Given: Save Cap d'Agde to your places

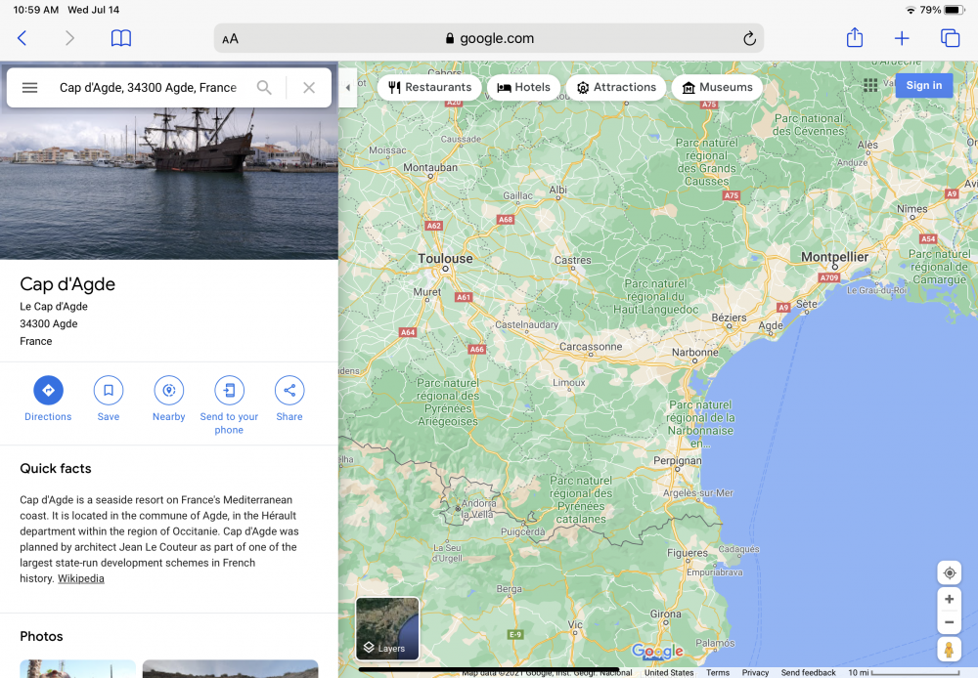Looking at the screenshot, I should click(109, 391).
